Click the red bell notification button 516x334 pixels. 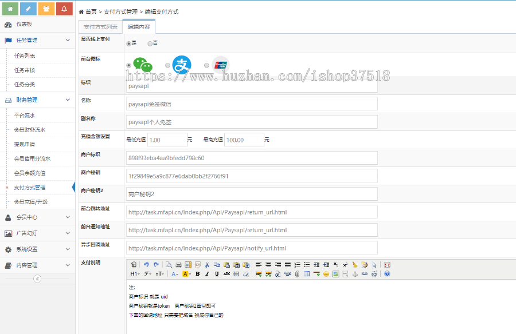(65, 9)
